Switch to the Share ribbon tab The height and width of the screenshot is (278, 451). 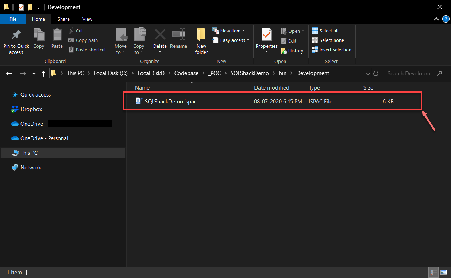[63, 19]
